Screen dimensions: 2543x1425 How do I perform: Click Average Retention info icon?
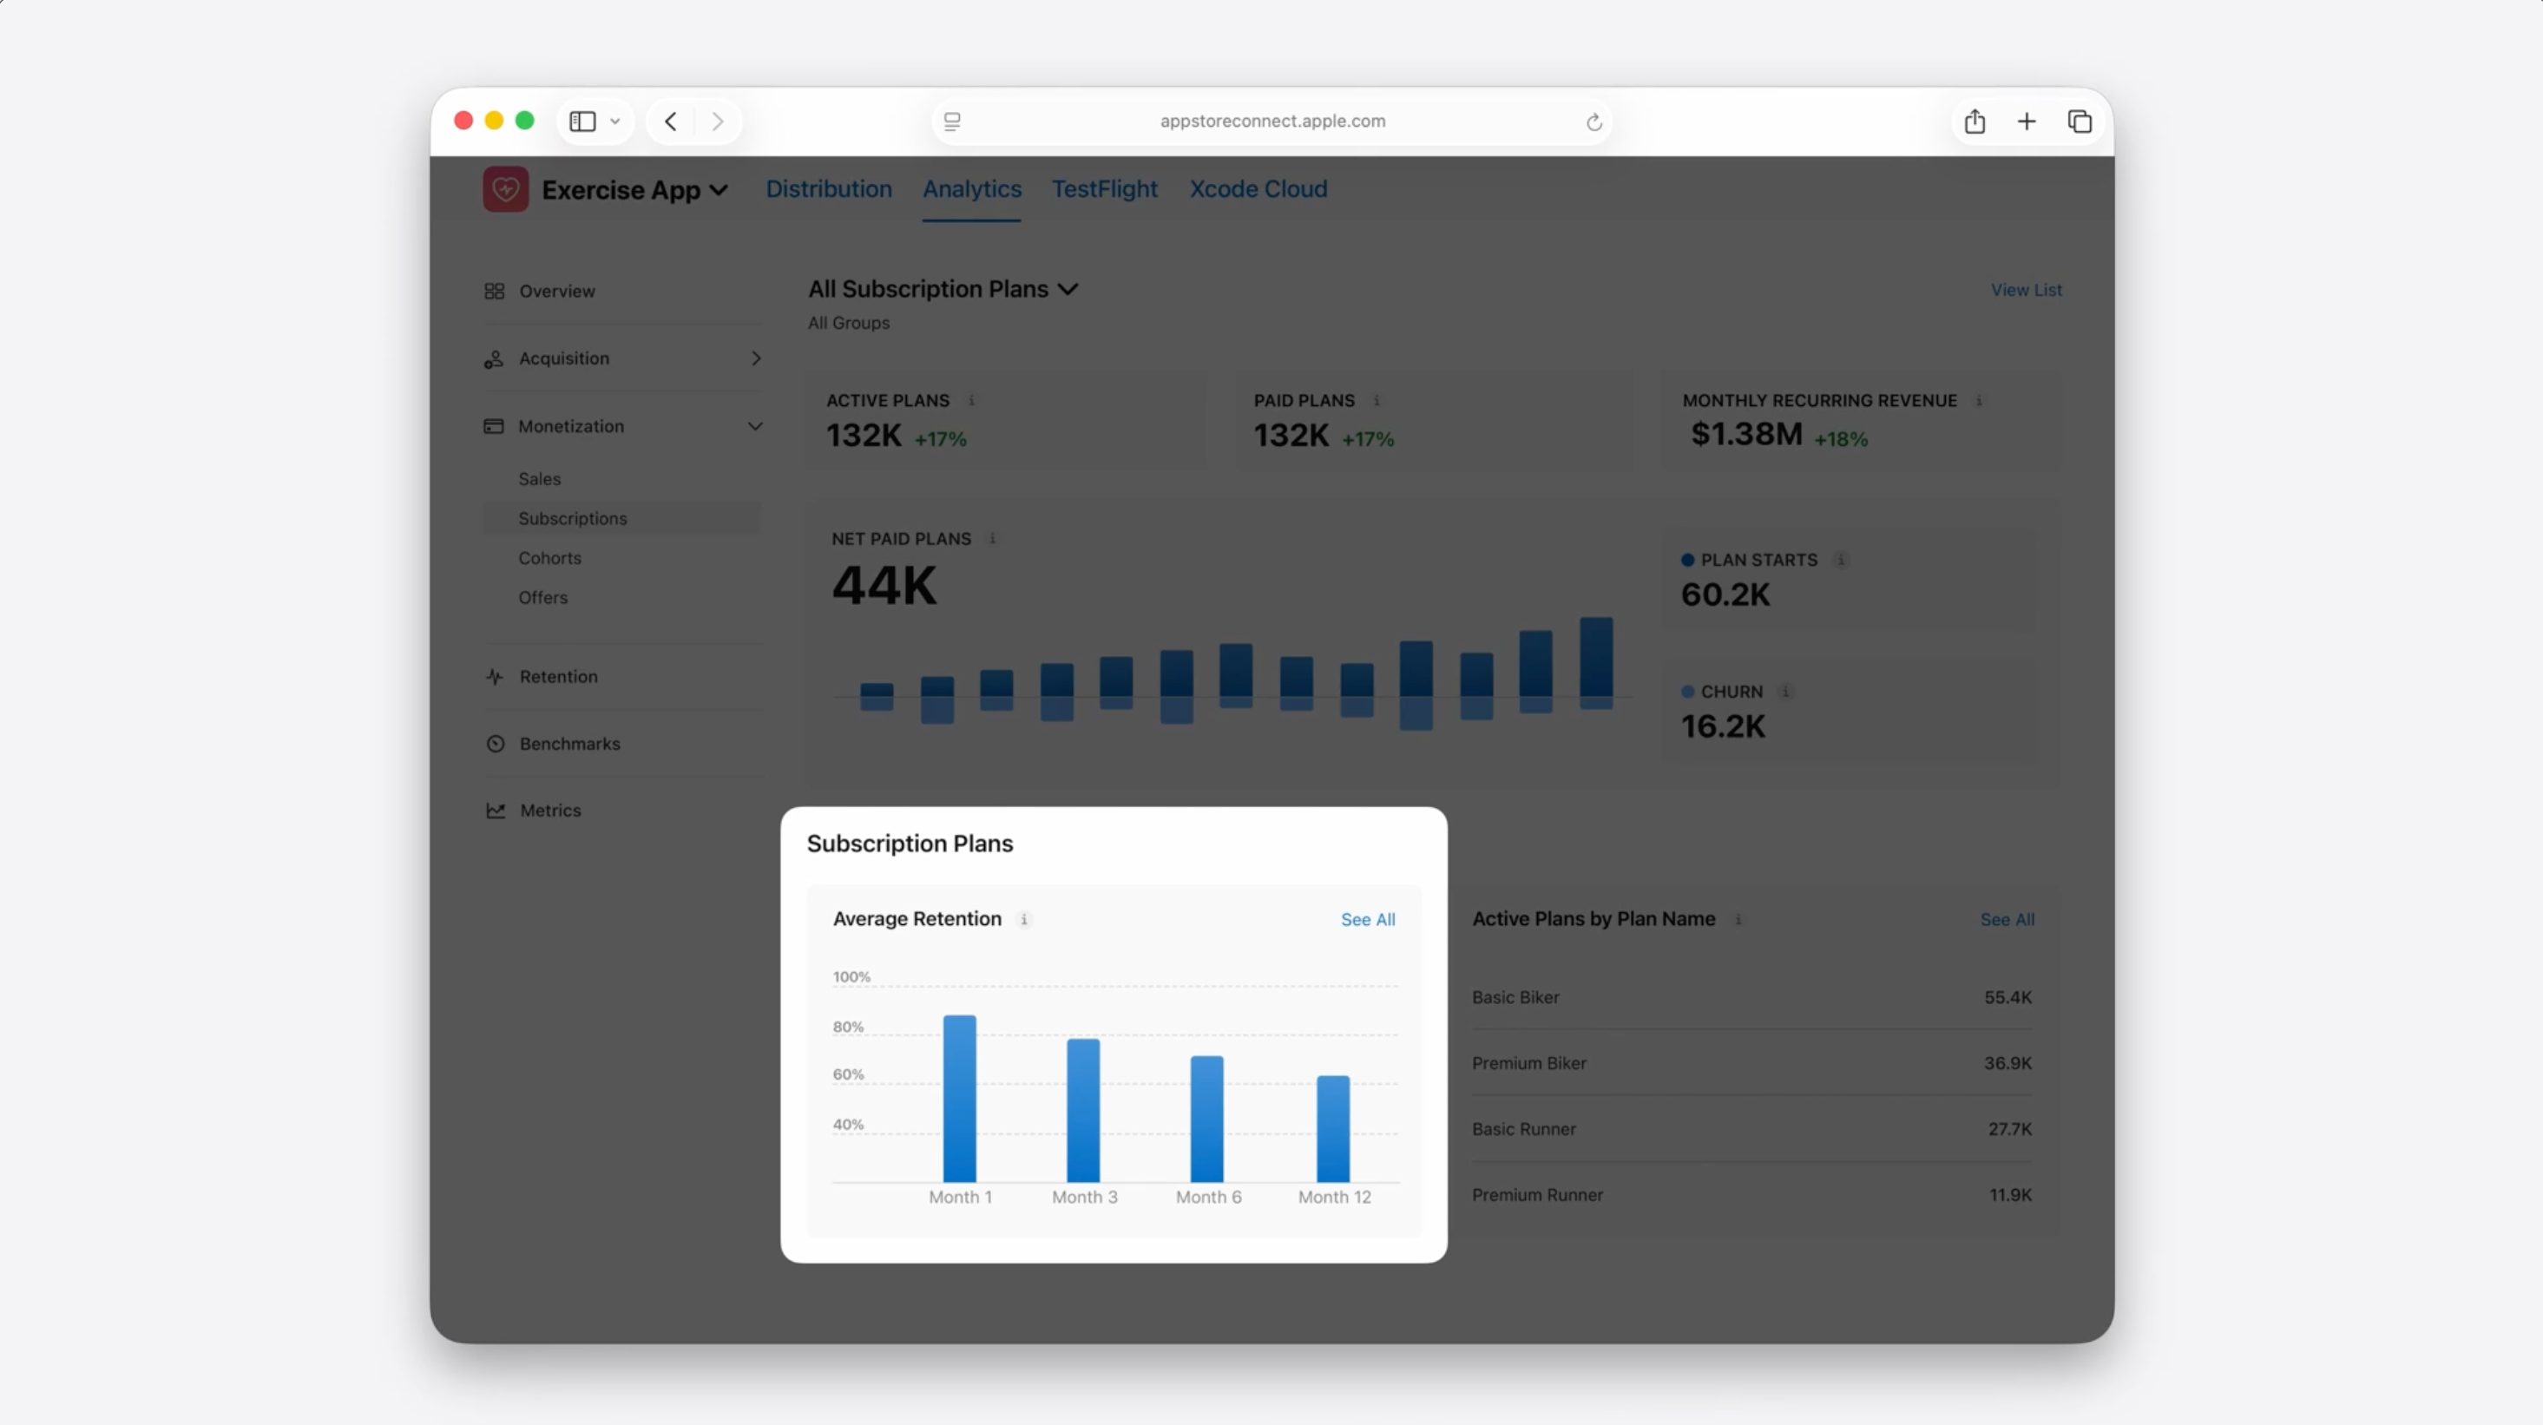pyautogui.click(x=1025, y=920)
